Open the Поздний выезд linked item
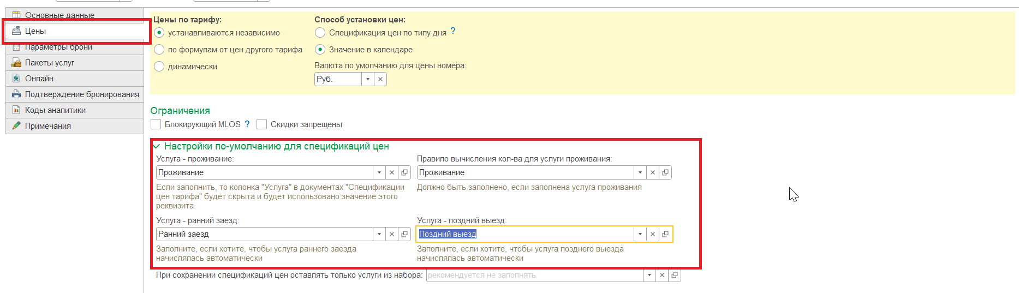 pos(665,234)
